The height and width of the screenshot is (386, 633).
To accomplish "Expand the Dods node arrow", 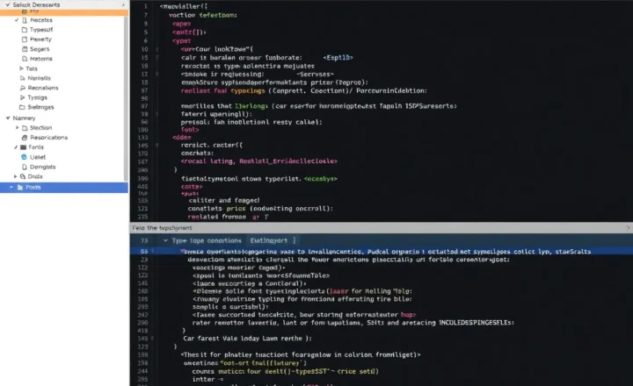I will (15, 176).
